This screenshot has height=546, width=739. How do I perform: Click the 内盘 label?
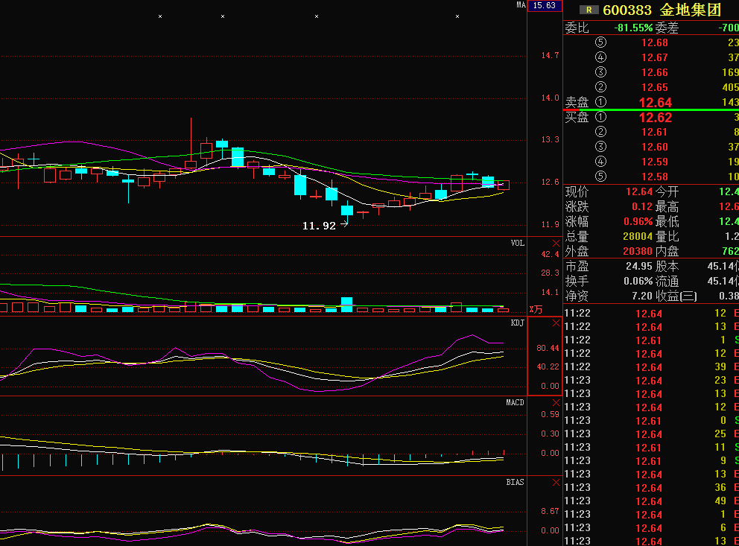point(667,252)
